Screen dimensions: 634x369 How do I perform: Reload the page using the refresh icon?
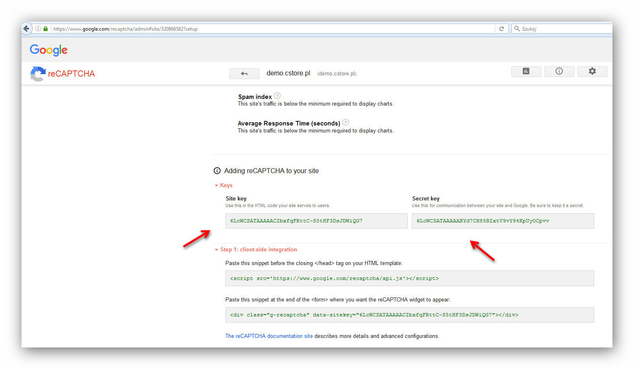(x=501, y=29)
